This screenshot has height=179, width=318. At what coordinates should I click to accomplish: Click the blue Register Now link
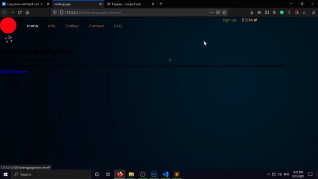click(x=13, y=72)
